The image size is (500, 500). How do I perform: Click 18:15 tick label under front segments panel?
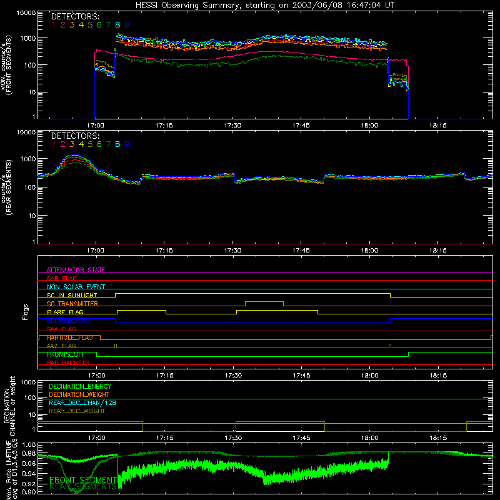pyautogui.click(x=438, y=126)
